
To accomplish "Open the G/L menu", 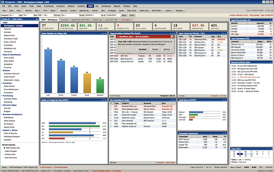I will [x=97, y=6].
